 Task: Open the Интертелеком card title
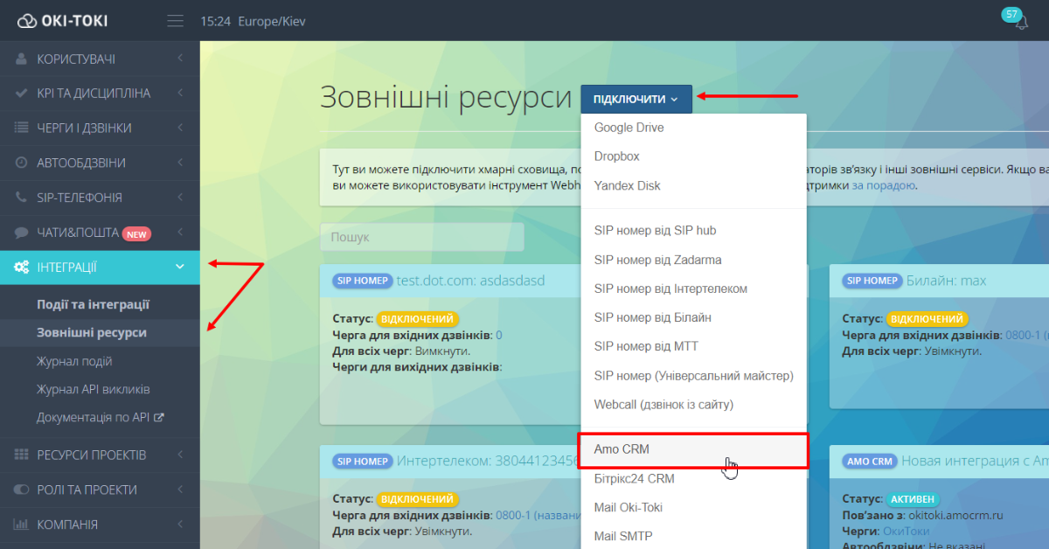[x=487, y=461]
